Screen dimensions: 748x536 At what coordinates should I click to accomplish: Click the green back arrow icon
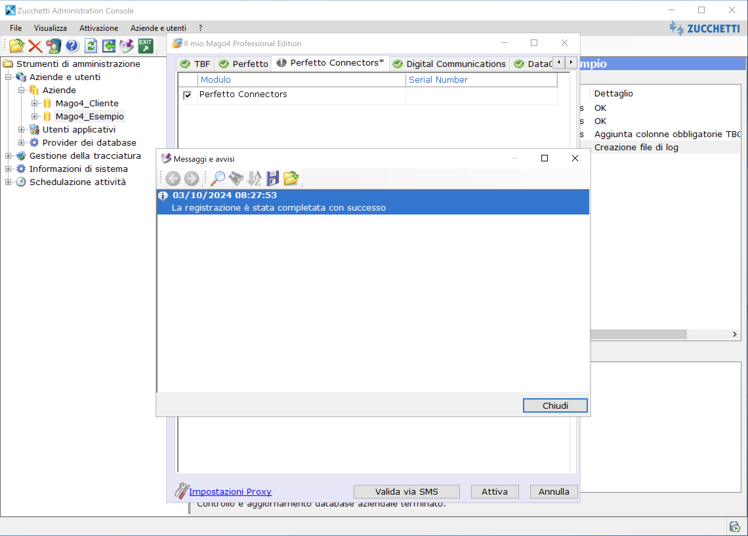pyautogui.click(x=109, y=46)
